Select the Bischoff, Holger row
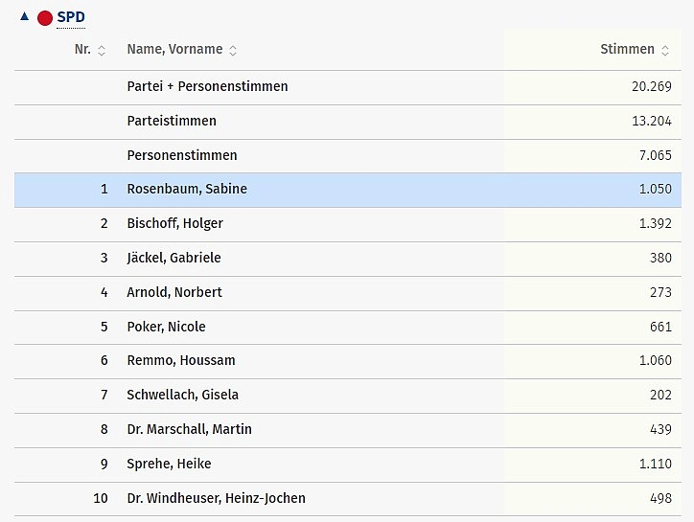 pos(174,224)
